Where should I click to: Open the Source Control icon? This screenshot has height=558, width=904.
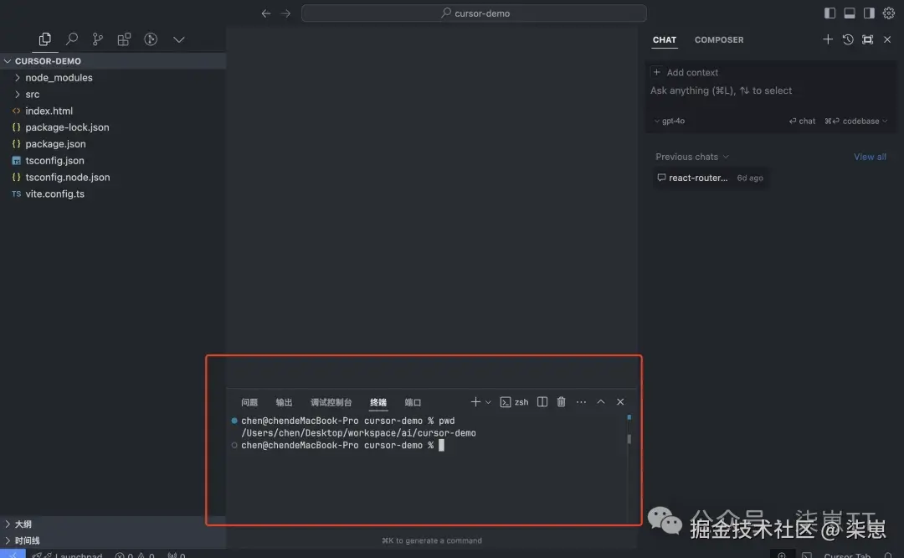pos(97,39)
